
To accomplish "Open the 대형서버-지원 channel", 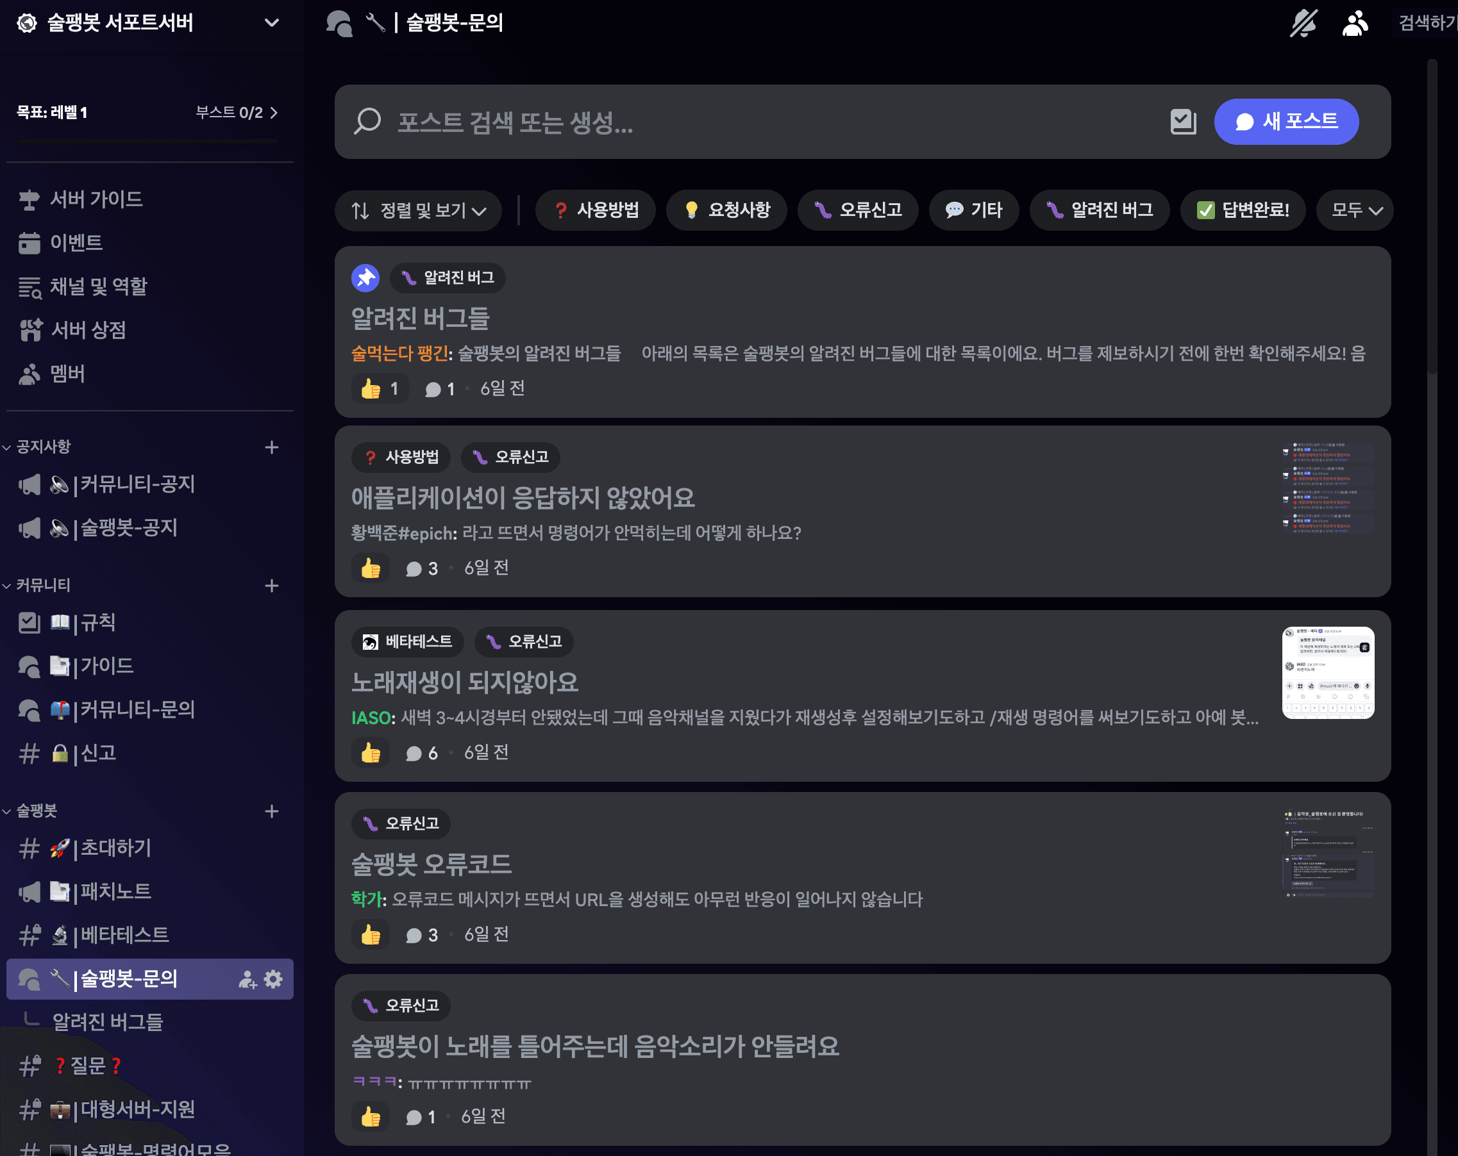I will coord(149,1109).
